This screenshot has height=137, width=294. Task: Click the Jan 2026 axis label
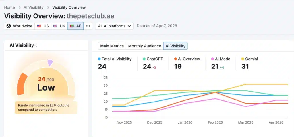(185, 122)
